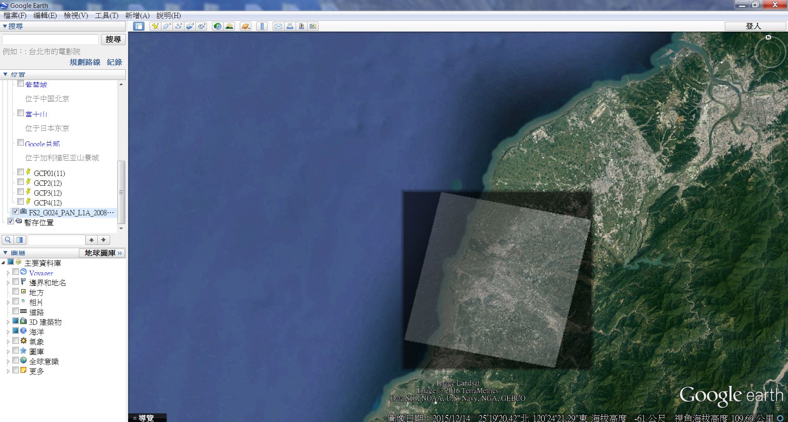The height and width of the screenshot is (422, 788).
Task: Expand the 邊界和地名 layer node
Action: [x=8, y=283]
